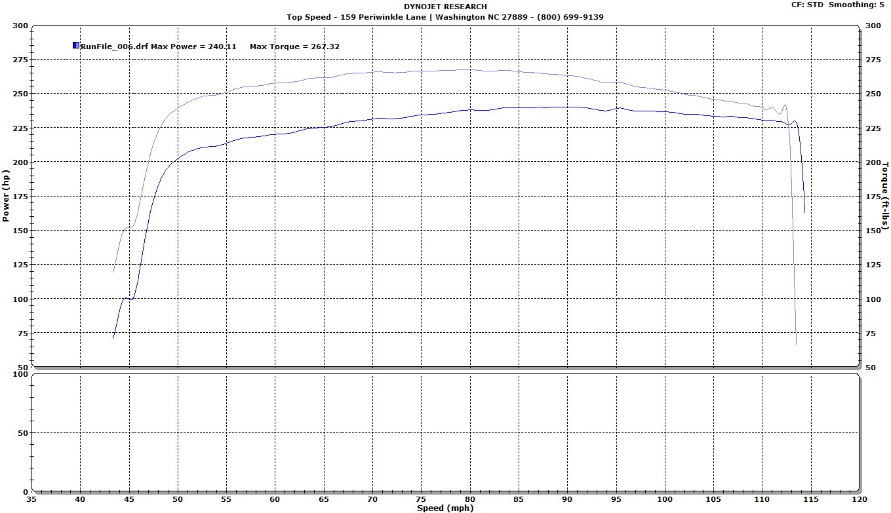
Task: Click the 120 tick on Speed axis
Action: 858,499
